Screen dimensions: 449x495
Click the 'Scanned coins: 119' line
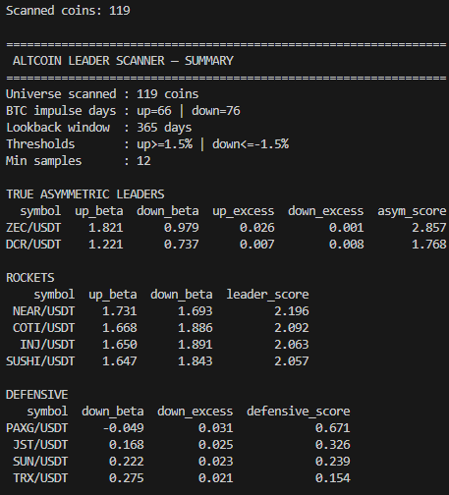point(68,11)
